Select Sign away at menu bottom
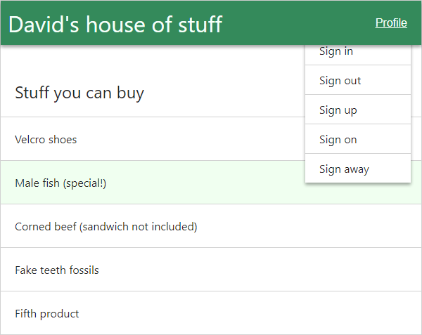Screen dimensions: 422x335 (344, 169)
